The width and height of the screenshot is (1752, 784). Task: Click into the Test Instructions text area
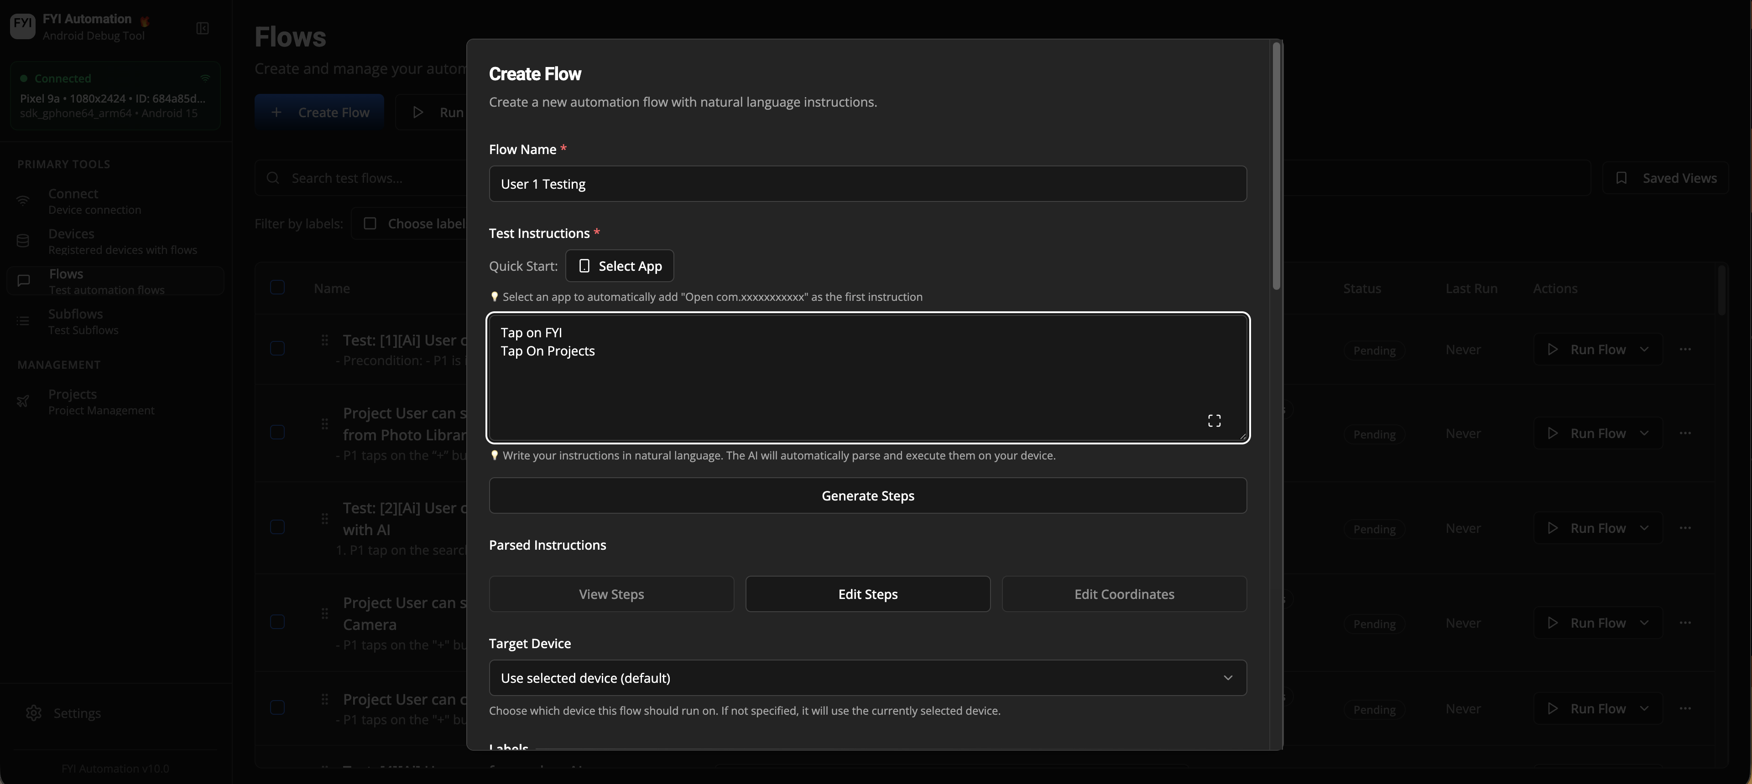pyautogui.click(x=867, y=378)
